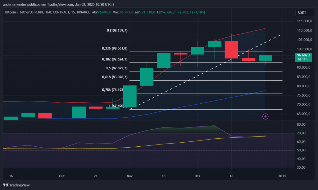
Task: Click the Mín 91.510,0 low value
Action: pyautogui.click(x=145, y=12)
